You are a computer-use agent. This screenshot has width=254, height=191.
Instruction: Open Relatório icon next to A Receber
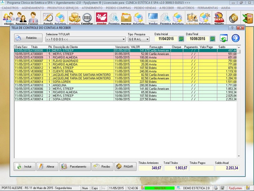coord(204,18)
